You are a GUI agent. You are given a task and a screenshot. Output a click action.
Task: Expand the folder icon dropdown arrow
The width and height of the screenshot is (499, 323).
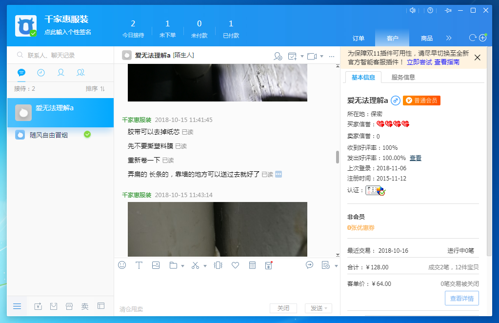(182, 266)
